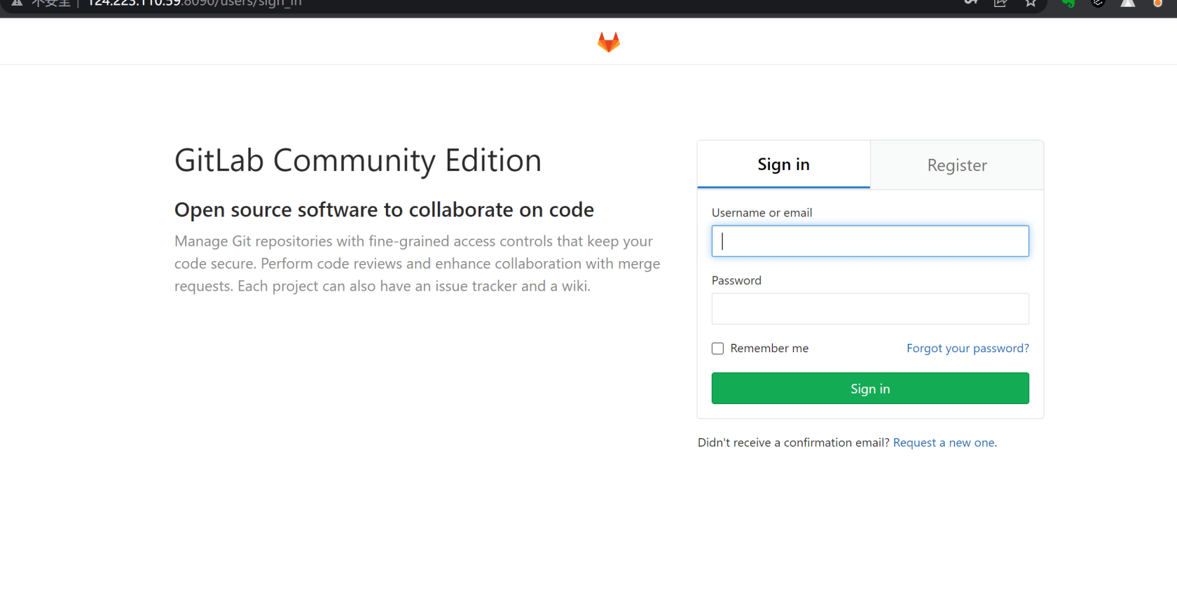
Task: Switch to the Sign in tab
Action: pos(783,165)
